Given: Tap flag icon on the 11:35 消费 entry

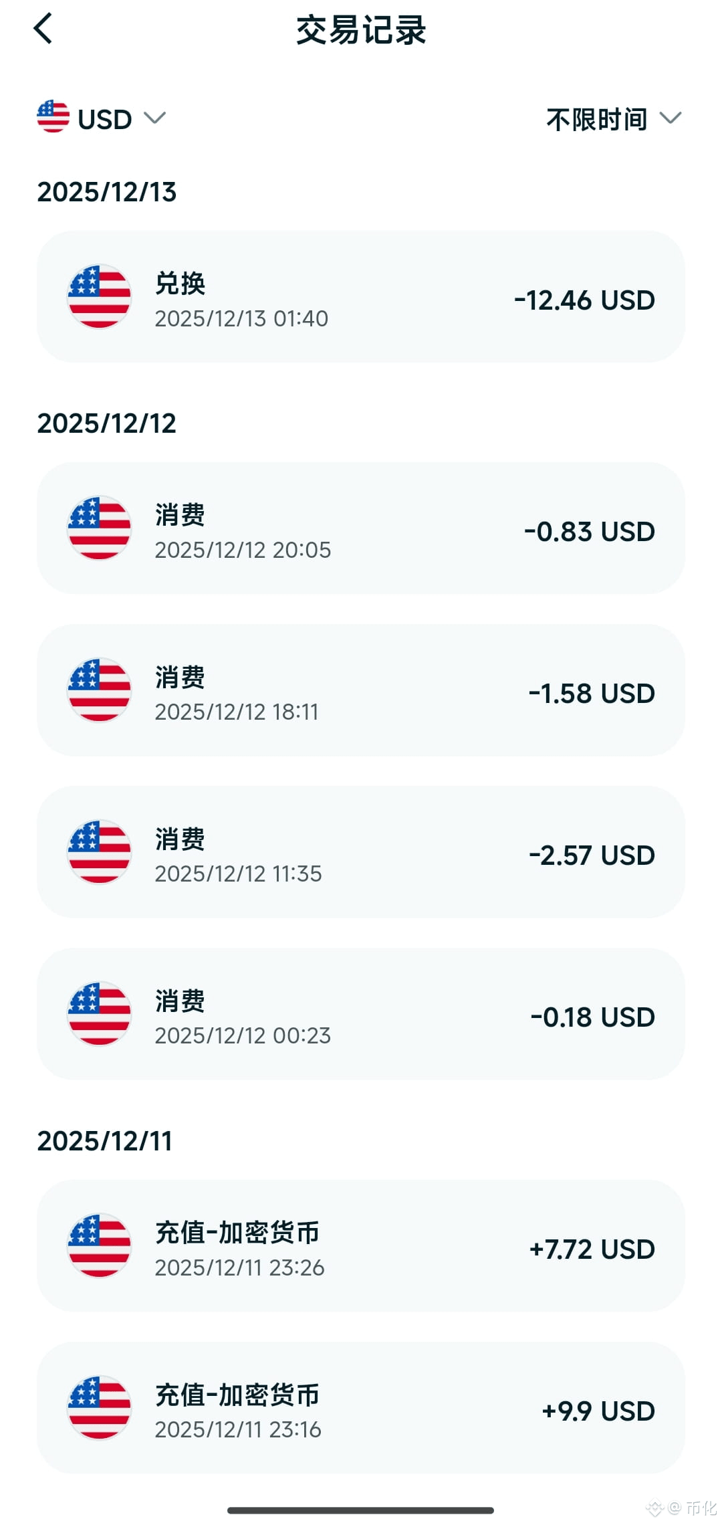Looking at the screenshot, I should coord(99,851).
